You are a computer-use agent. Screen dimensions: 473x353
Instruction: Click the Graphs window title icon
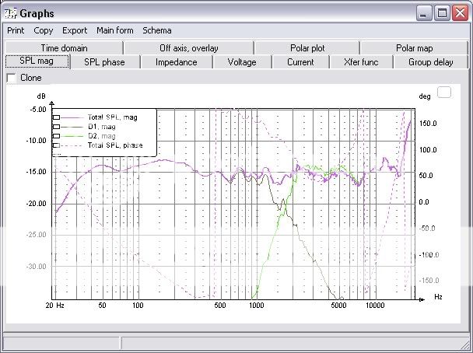pos(9,13)
